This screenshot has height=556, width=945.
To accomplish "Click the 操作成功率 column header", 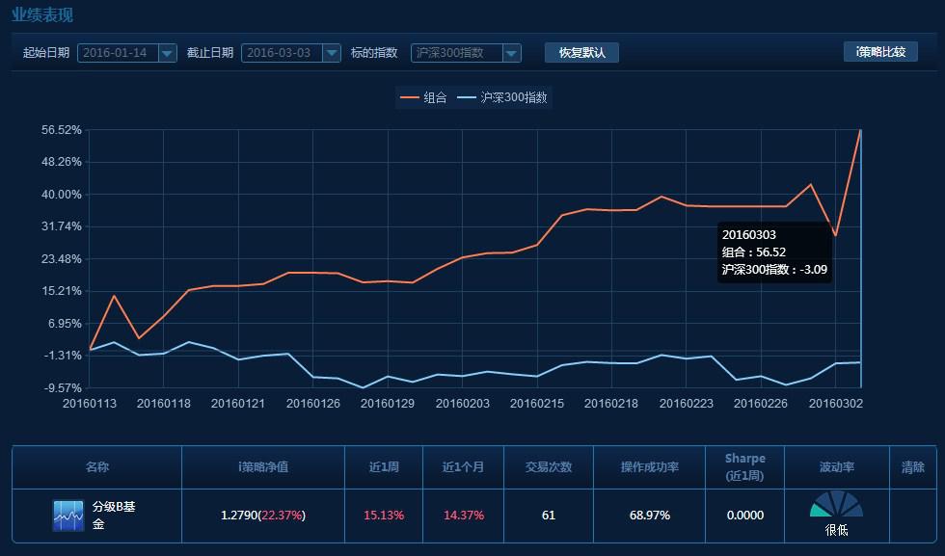I will [x=650, y=466].
